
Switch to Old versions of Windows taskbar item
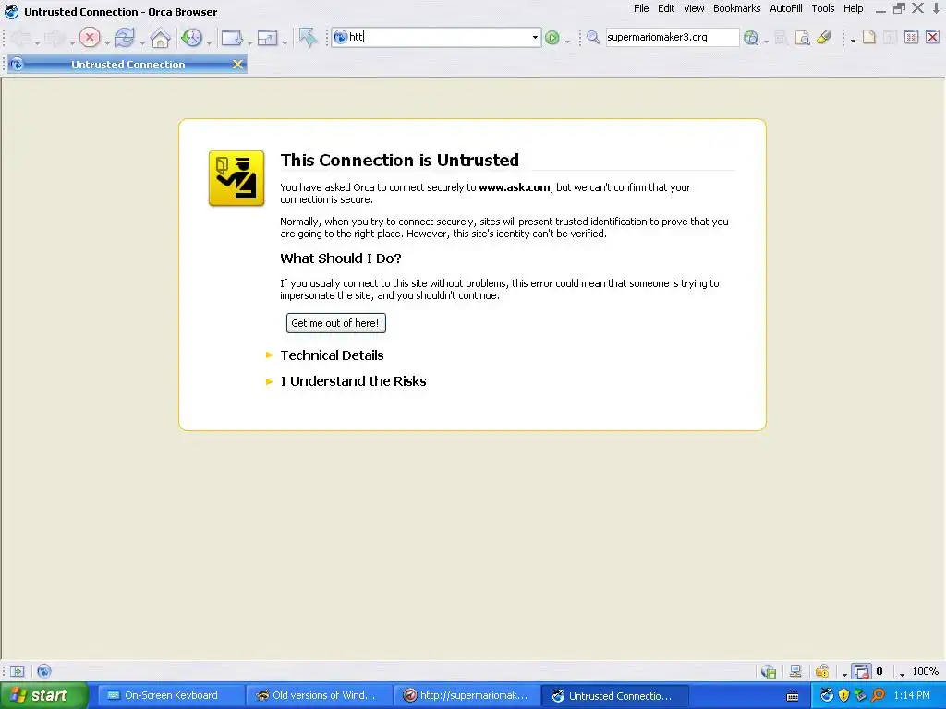pyautogui.click(x=319, y=696)
